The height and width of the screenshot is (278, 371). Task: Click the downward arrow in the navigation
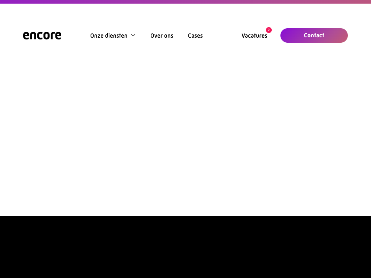click(133, 35)
